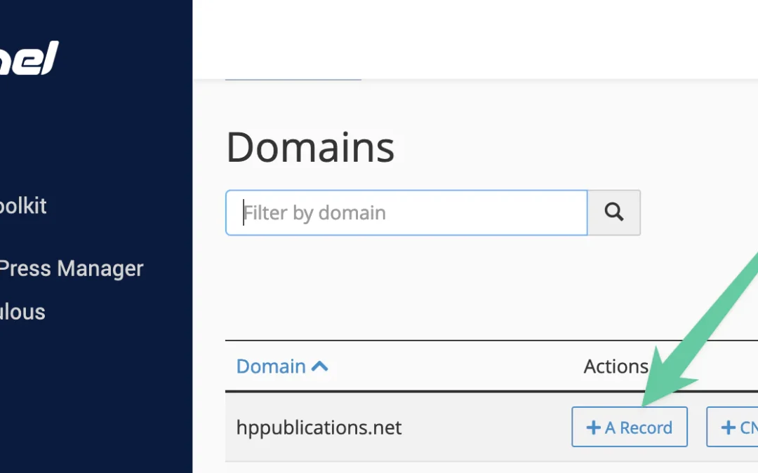This screenshot has width=758, height=473.
Task: Open the WordPress Manager sidebar entry
Action: 71,268
